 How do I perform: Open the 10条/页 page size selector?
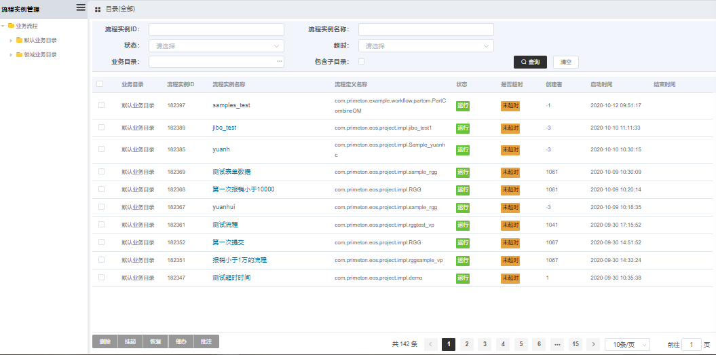click(x=627, y=344)
